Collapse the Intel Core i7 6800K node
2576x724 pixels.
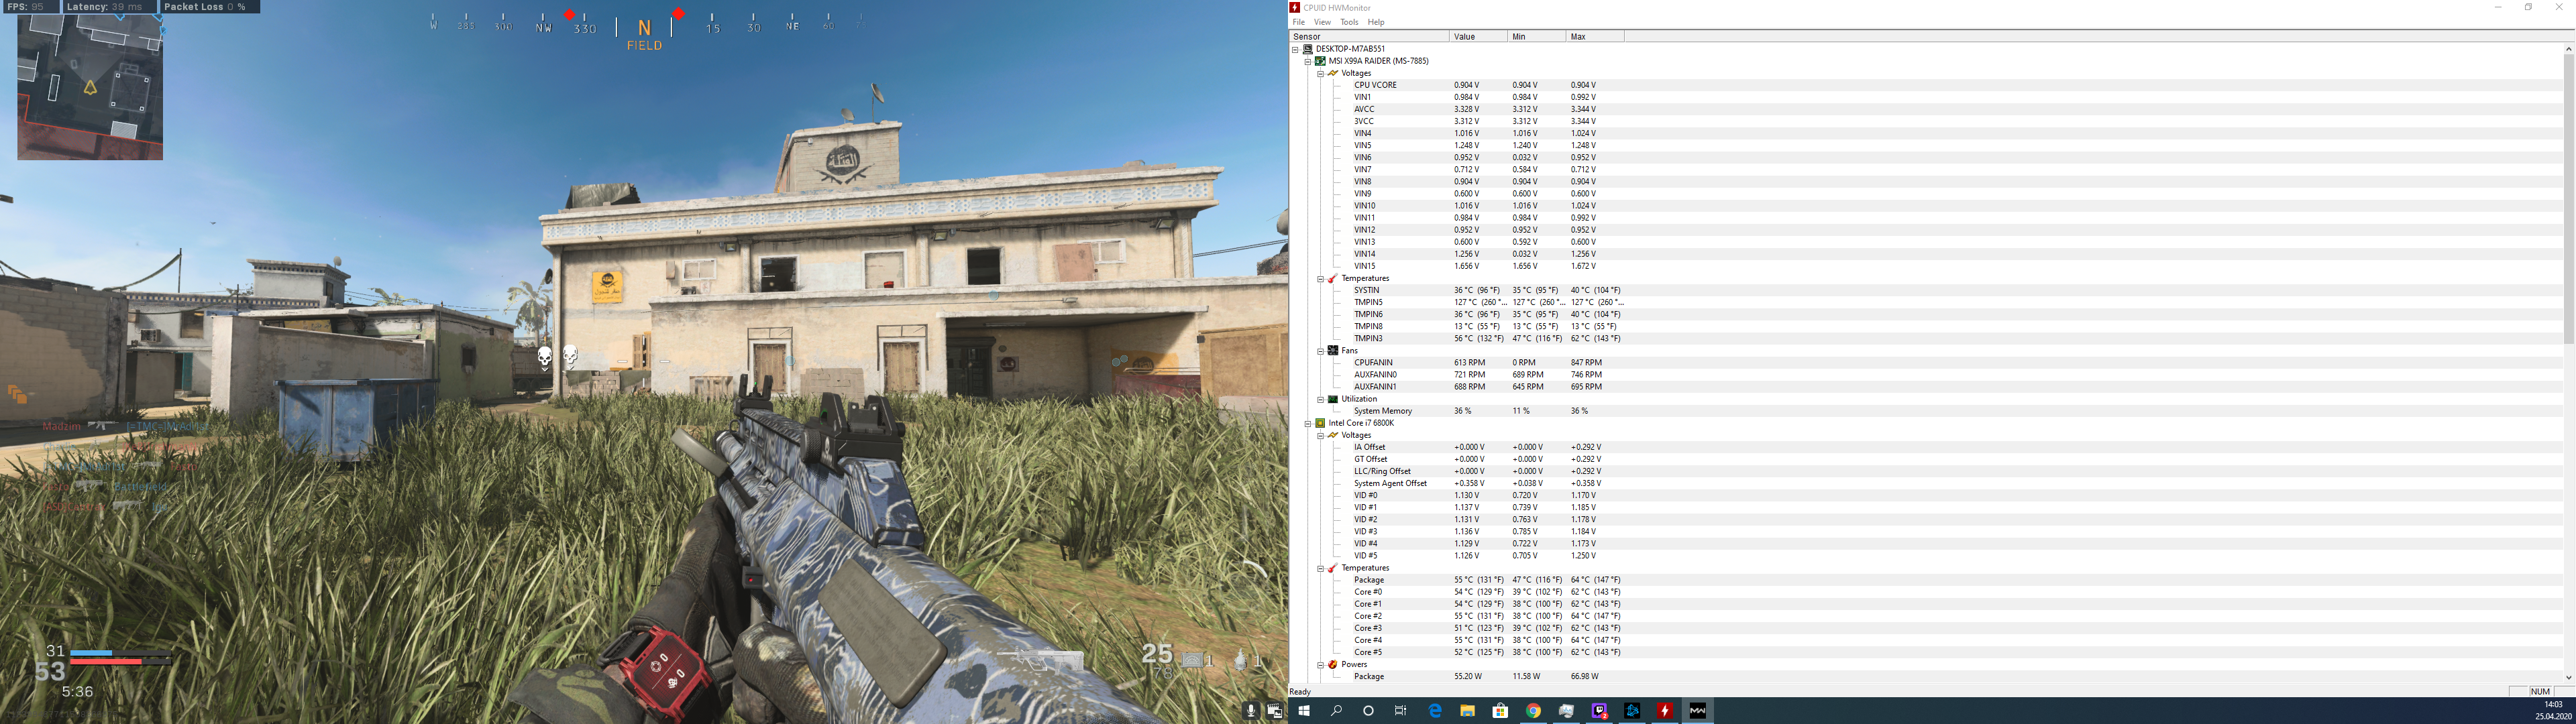[1307, 423]
